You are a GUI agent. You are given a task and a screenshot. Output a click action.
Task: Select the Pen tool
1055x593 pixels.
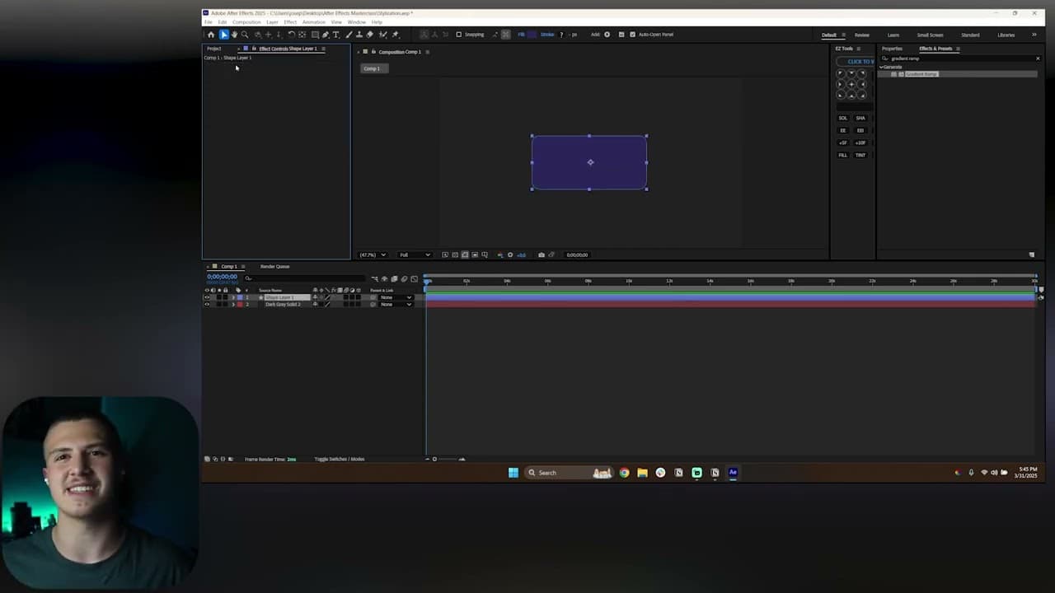tap(324, 34)
